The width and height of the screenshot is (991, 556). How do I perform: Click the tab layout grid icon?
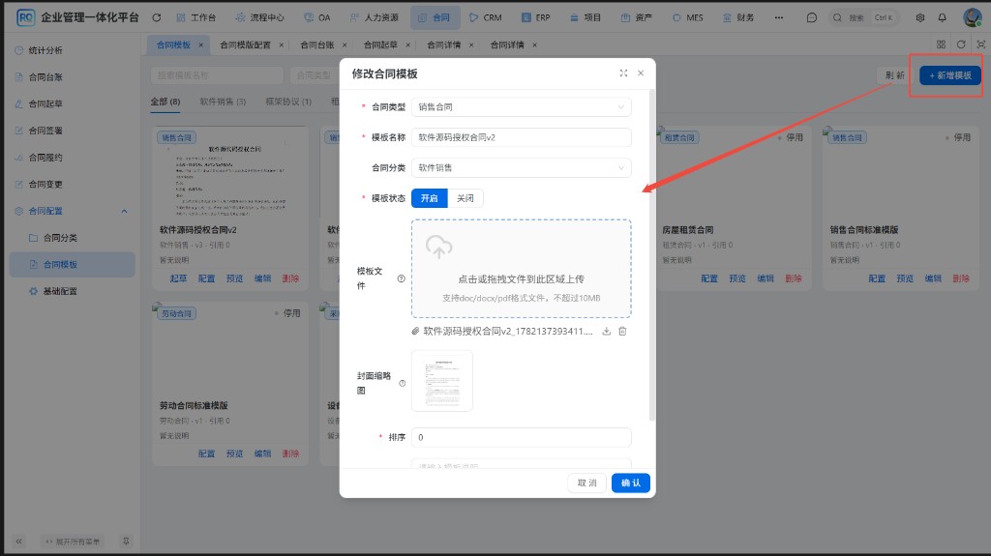pyautogui.click(x=941, y=44)
